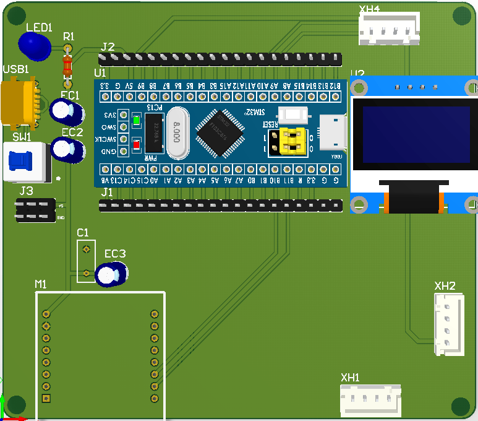Select the J3 pin header
The height and width of the screenshot is (421, 478).
click(36, 210)
